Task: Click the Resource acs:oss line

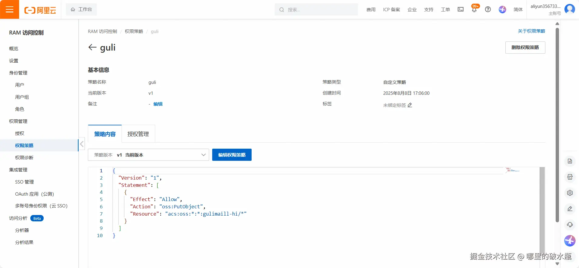Action: [x=188, y=214]
